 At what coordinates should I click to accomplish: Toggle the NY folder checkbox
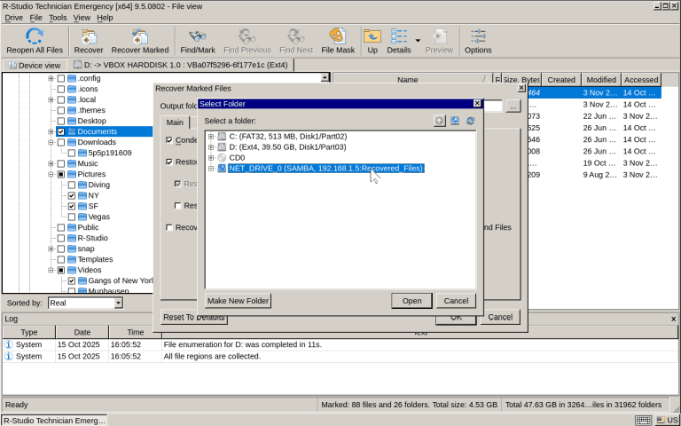[x=72, y=195]
